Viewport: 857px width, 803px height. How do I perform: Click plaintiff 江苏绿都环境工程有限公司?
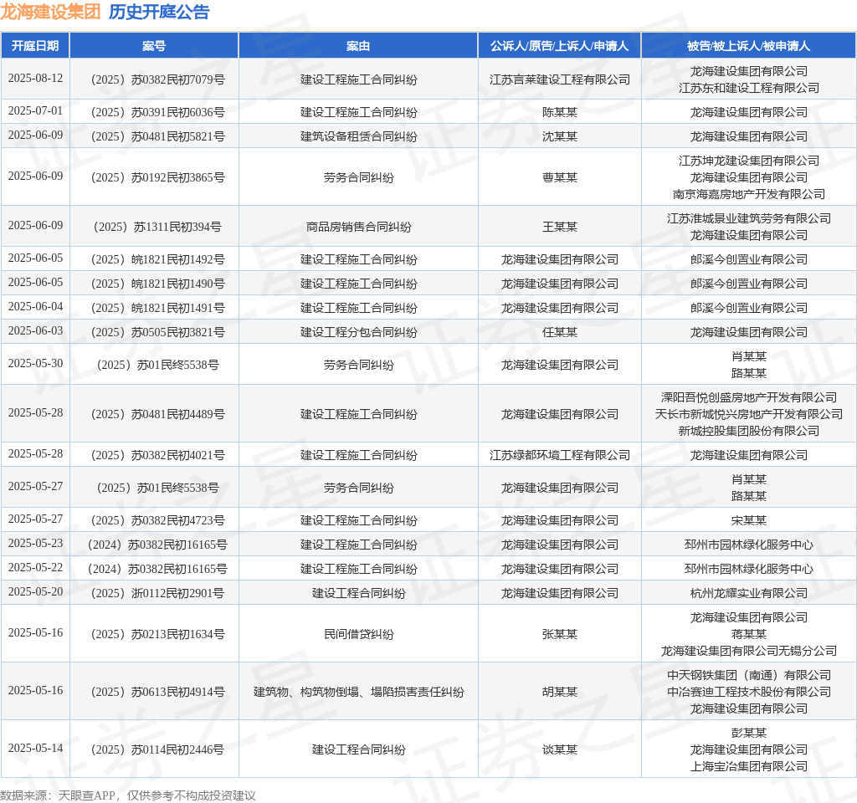(x=560, y=455)
